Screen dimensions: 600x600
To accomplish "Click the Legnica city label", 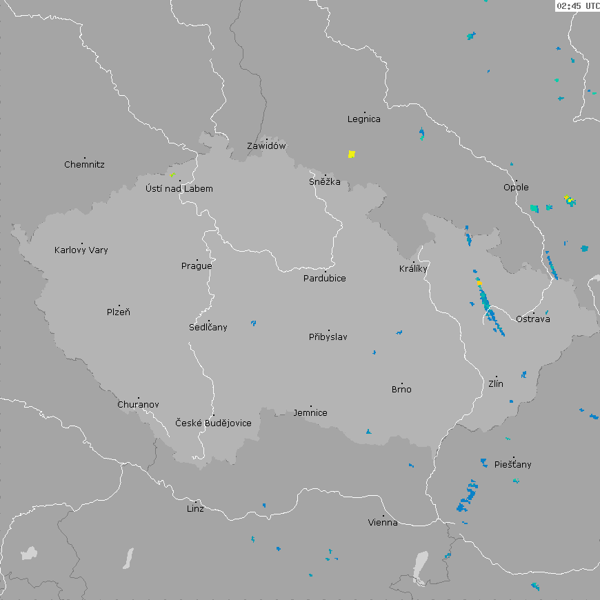I will tap(364, 119).
